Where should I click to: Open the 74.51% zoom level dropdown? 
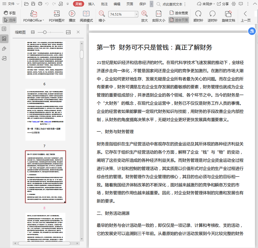pyautogui.click(x=136, y=14)
